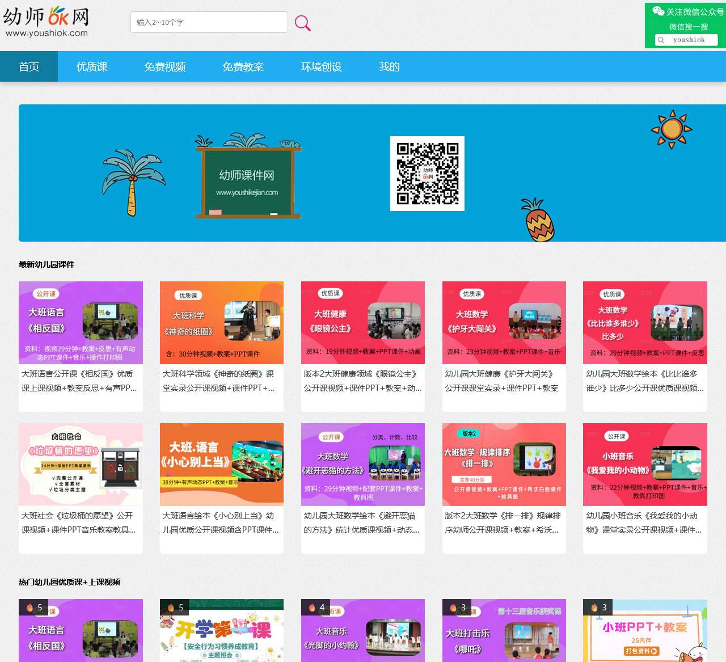The image size is (726, 662).
Task: Go to the 免费教案 menu item
Action: point(243,67)
